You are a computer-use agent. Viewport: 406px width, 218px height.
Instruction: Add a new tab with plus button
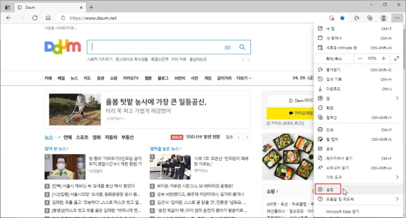91,7
